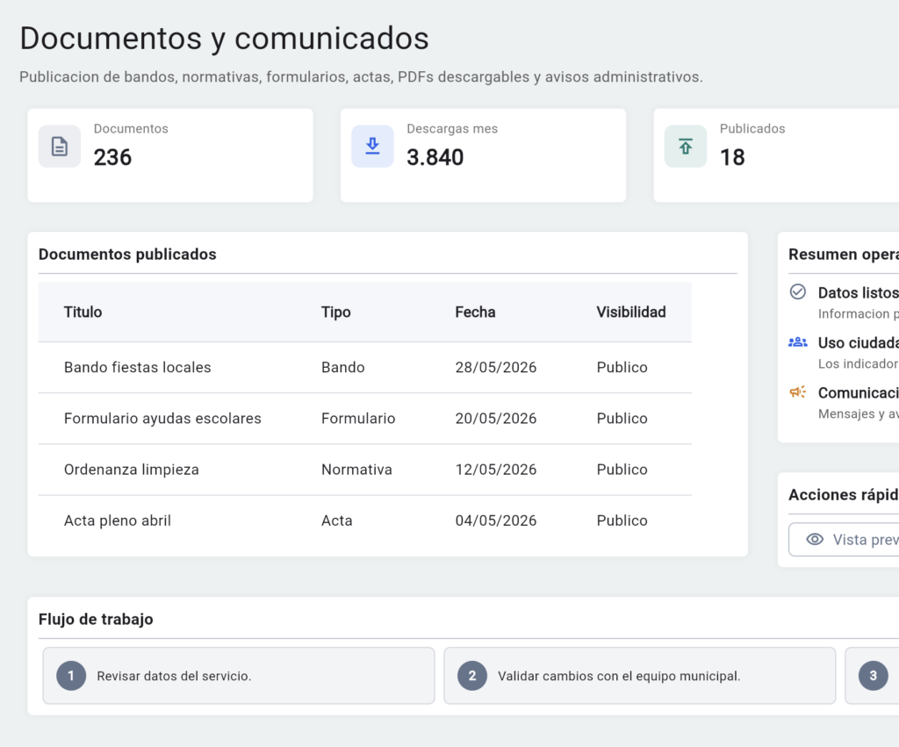Select the Ordenanza limpieza title
The width and height of the screenshot is (899, 747).
[132, 470]
